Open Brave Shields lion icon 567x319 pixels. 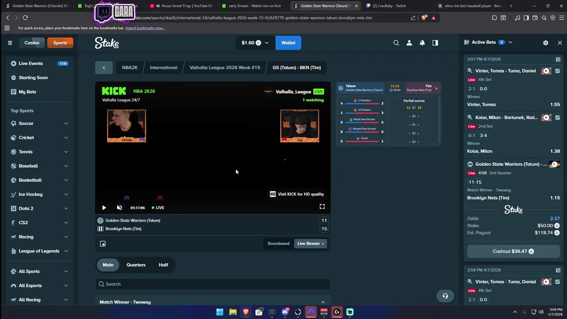tap(424, 18)
